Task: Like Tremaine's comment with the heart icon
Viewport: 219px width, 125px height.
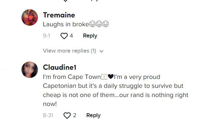Action: (64, 36)
